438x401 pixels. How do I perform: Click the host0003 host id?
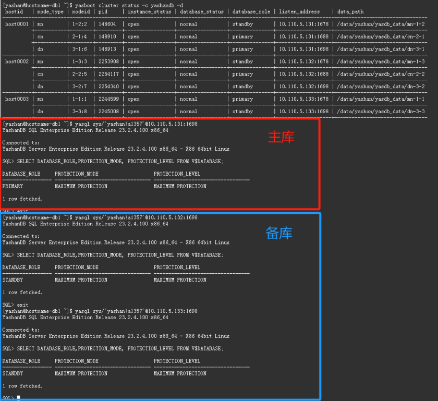point(17,99)
